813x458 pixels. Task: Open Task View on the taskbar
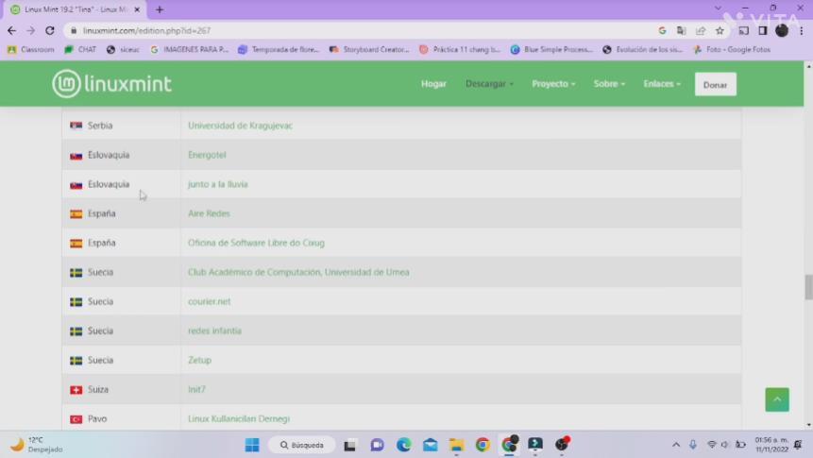tap(350, 445)
